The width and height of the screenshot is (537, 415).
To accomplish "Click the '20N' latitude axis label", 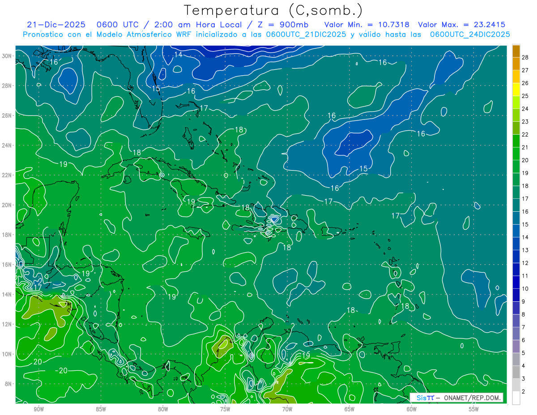I will 7,205.
